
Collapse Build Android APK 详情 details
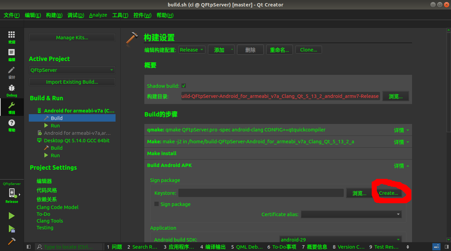pos(402,166)
